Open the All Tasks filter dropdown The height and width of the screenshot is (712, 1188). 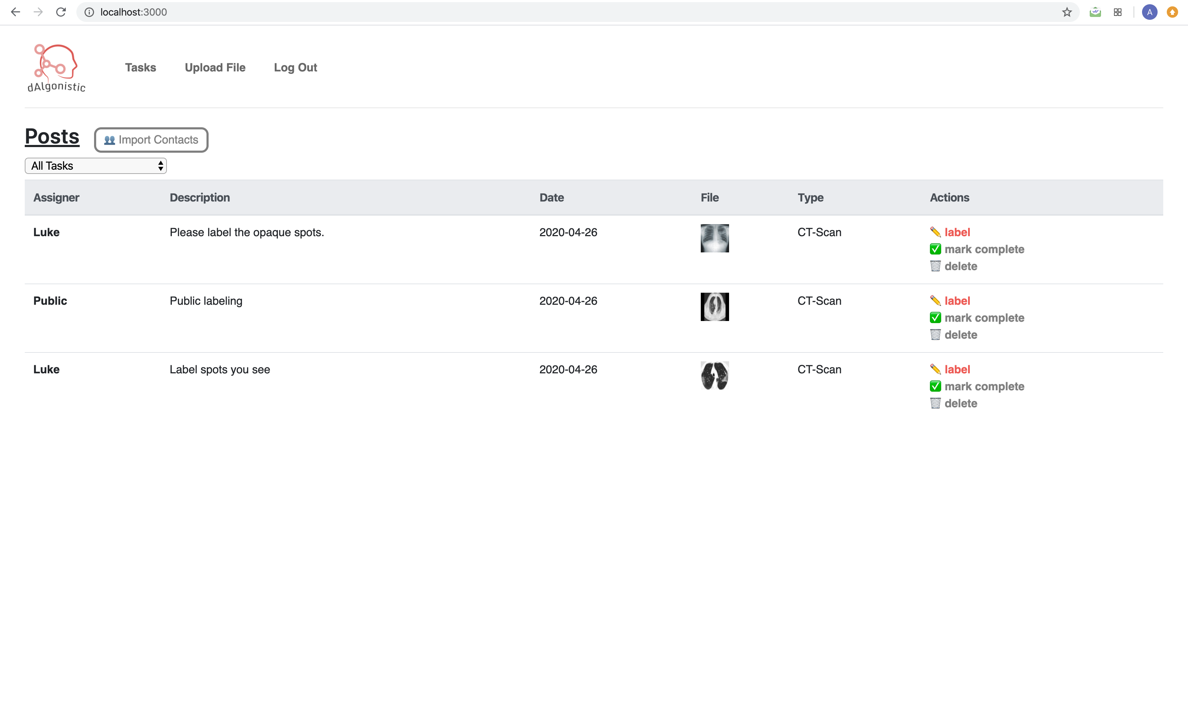click(x=95, y=166)
